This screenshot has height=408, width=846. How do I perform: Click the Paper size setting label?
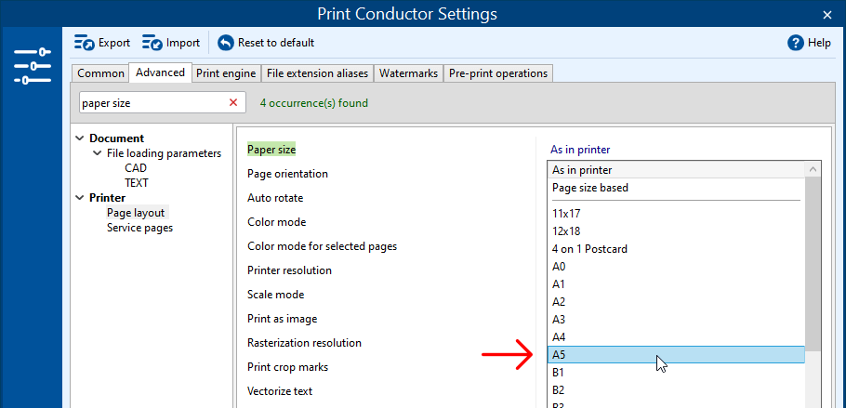[x=271, y=150]
